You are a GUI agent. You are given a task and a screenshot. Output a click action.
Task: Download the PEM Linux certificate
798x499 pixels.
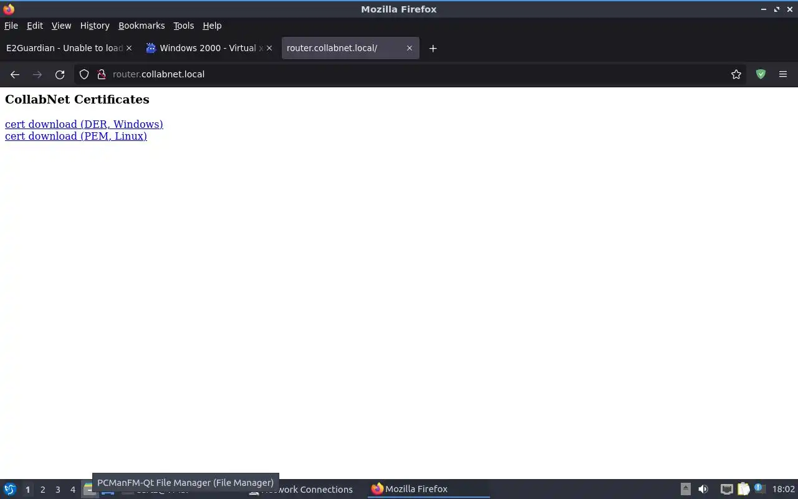(x=76, y=136)
